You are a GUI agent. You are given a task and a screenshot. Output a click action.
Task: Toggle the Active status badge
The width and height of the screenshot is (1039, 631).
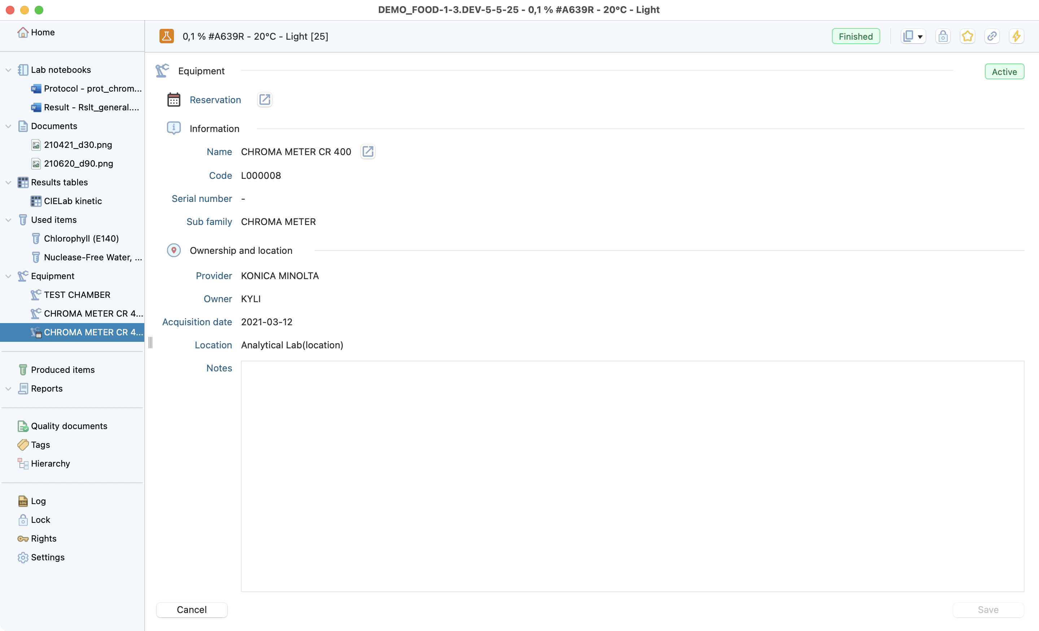[1004, 72]
